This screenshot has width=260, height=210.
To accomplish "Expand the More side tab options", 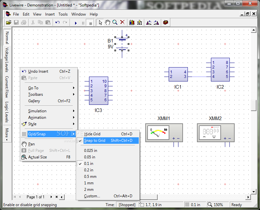I will tap(7, 134).
